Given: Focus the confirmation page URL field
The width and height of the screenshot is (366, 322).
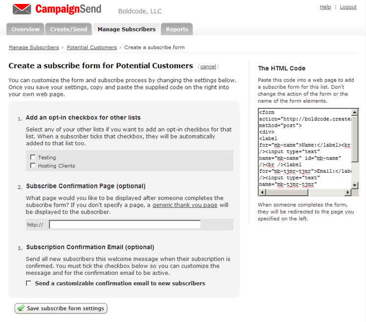Looking at the screenshot, I should pyautogui.click(x=125, y=225).
